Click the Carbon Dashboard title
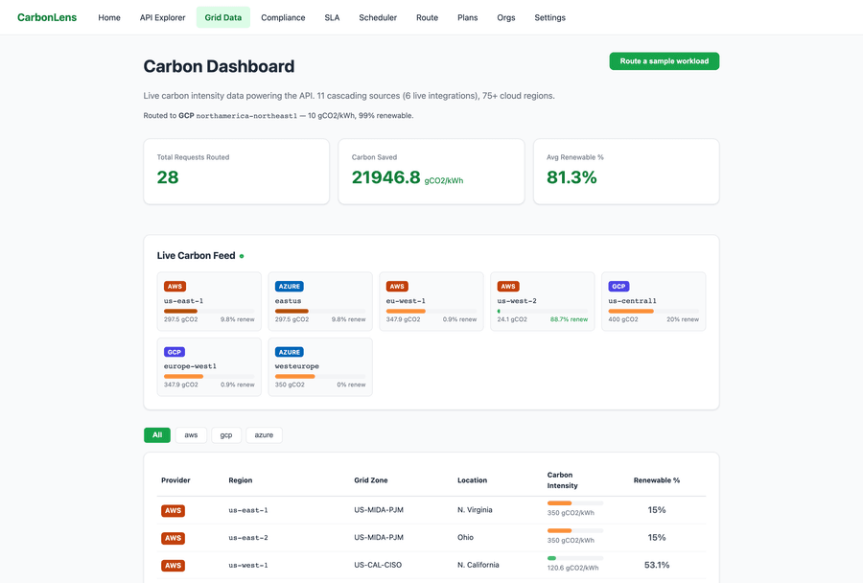 [219, 66]
